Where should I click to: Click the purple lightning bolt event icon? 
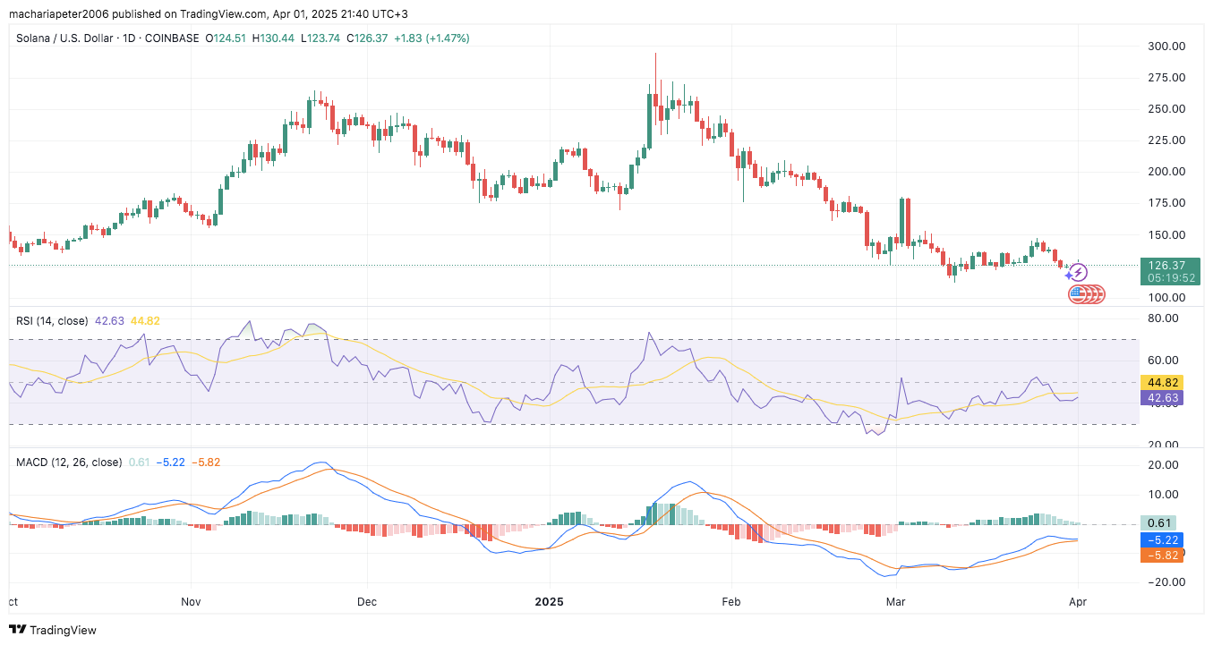coord(1079,273)
